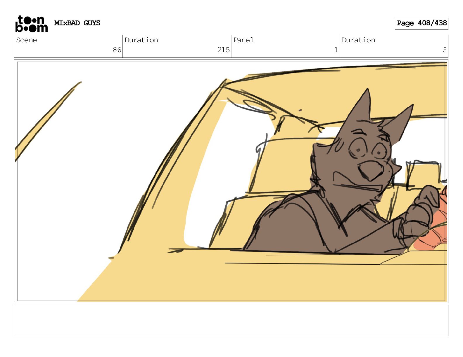Click the panel number '1'

coord(336,50)
